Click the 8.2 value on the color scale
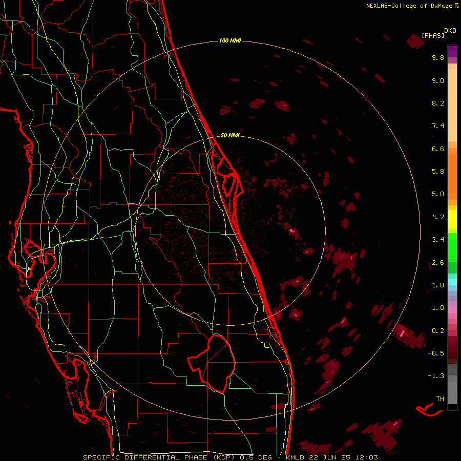 (438, 103)
